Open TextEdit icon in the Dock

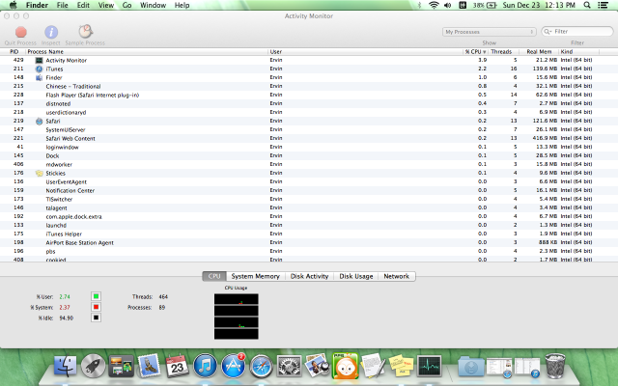pos(373,367)
